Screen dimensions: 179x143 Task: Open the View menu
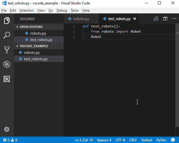(x=41, y=10)
